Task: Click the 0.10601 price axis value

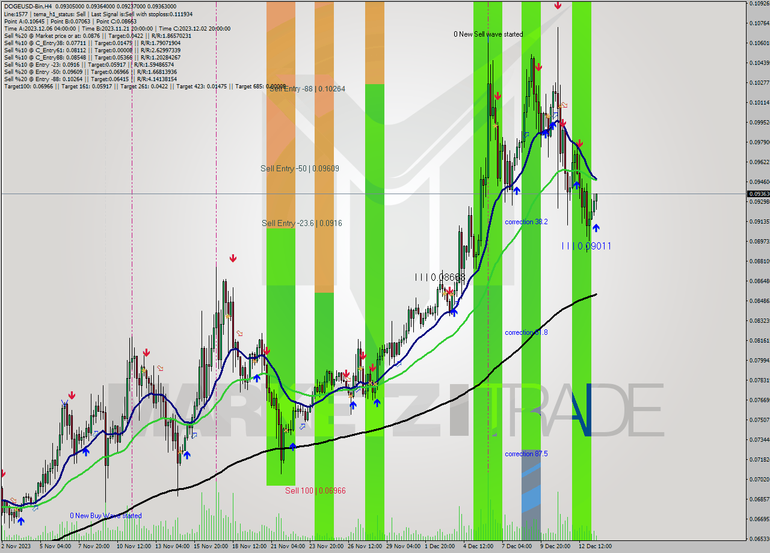Action: pos(759,43)
